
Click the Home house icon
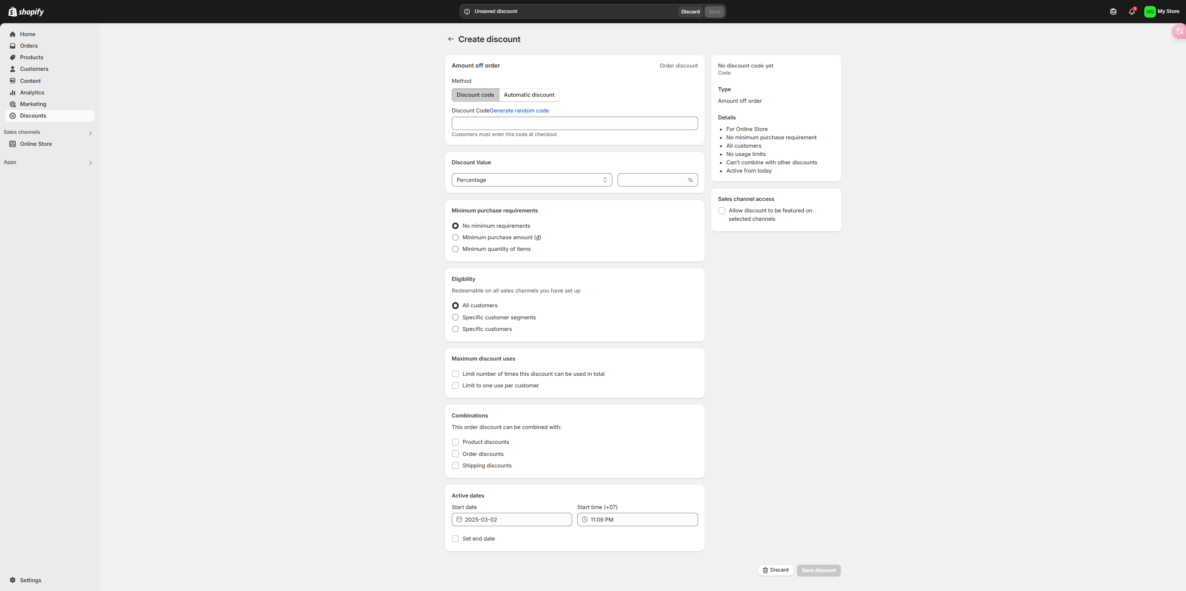[x=13, y=34]
